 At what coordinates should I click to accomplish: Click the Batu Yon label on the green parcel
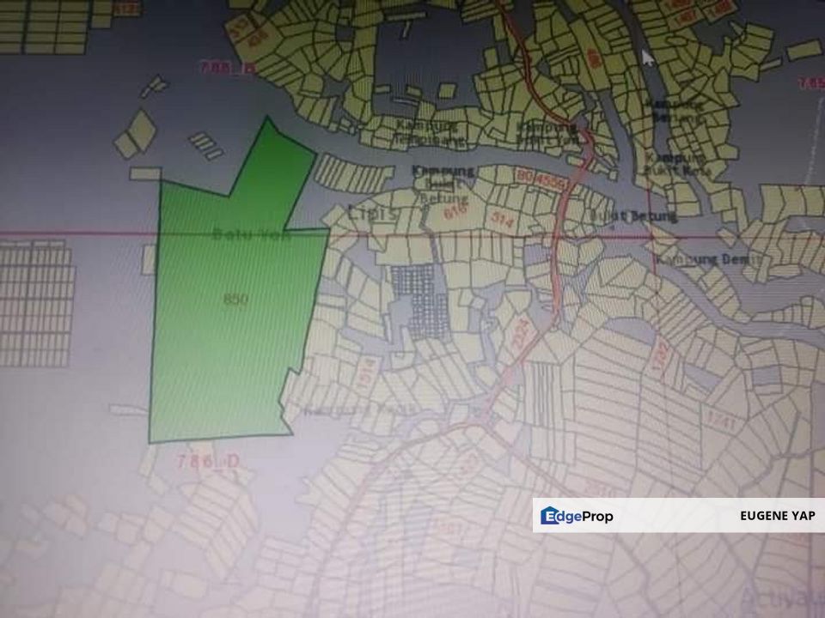click(252, 234)
